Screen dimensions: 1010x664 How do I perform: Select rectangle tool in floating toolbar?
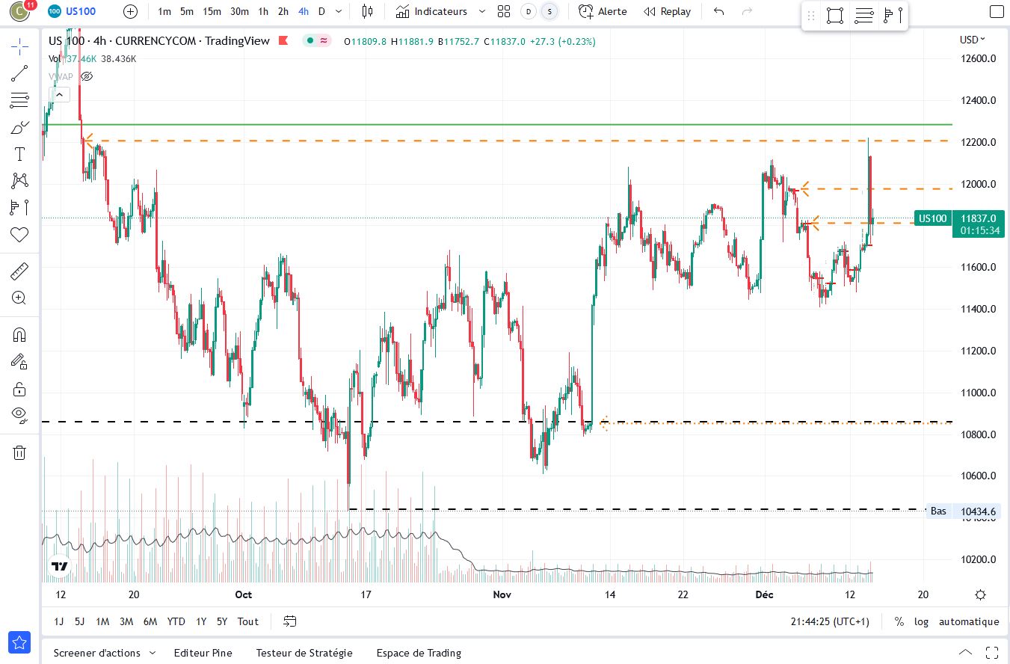point(835,16)
